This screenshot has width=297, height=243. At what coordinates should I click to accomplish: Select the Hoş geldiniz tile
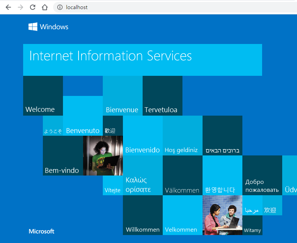182,135
